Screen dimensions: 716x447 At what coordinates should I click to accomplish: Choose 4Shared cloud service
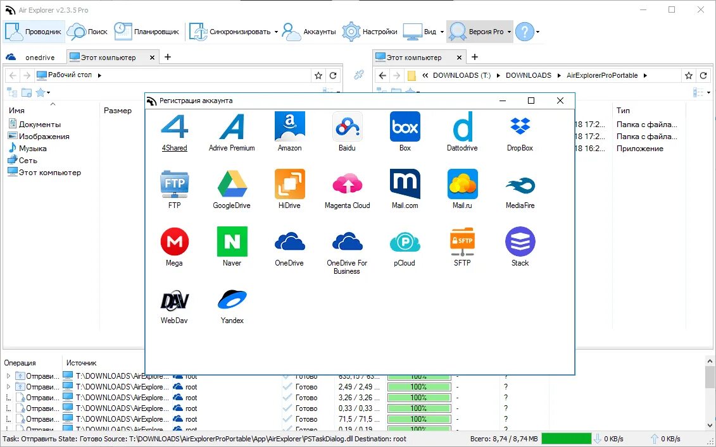(175, 132)
